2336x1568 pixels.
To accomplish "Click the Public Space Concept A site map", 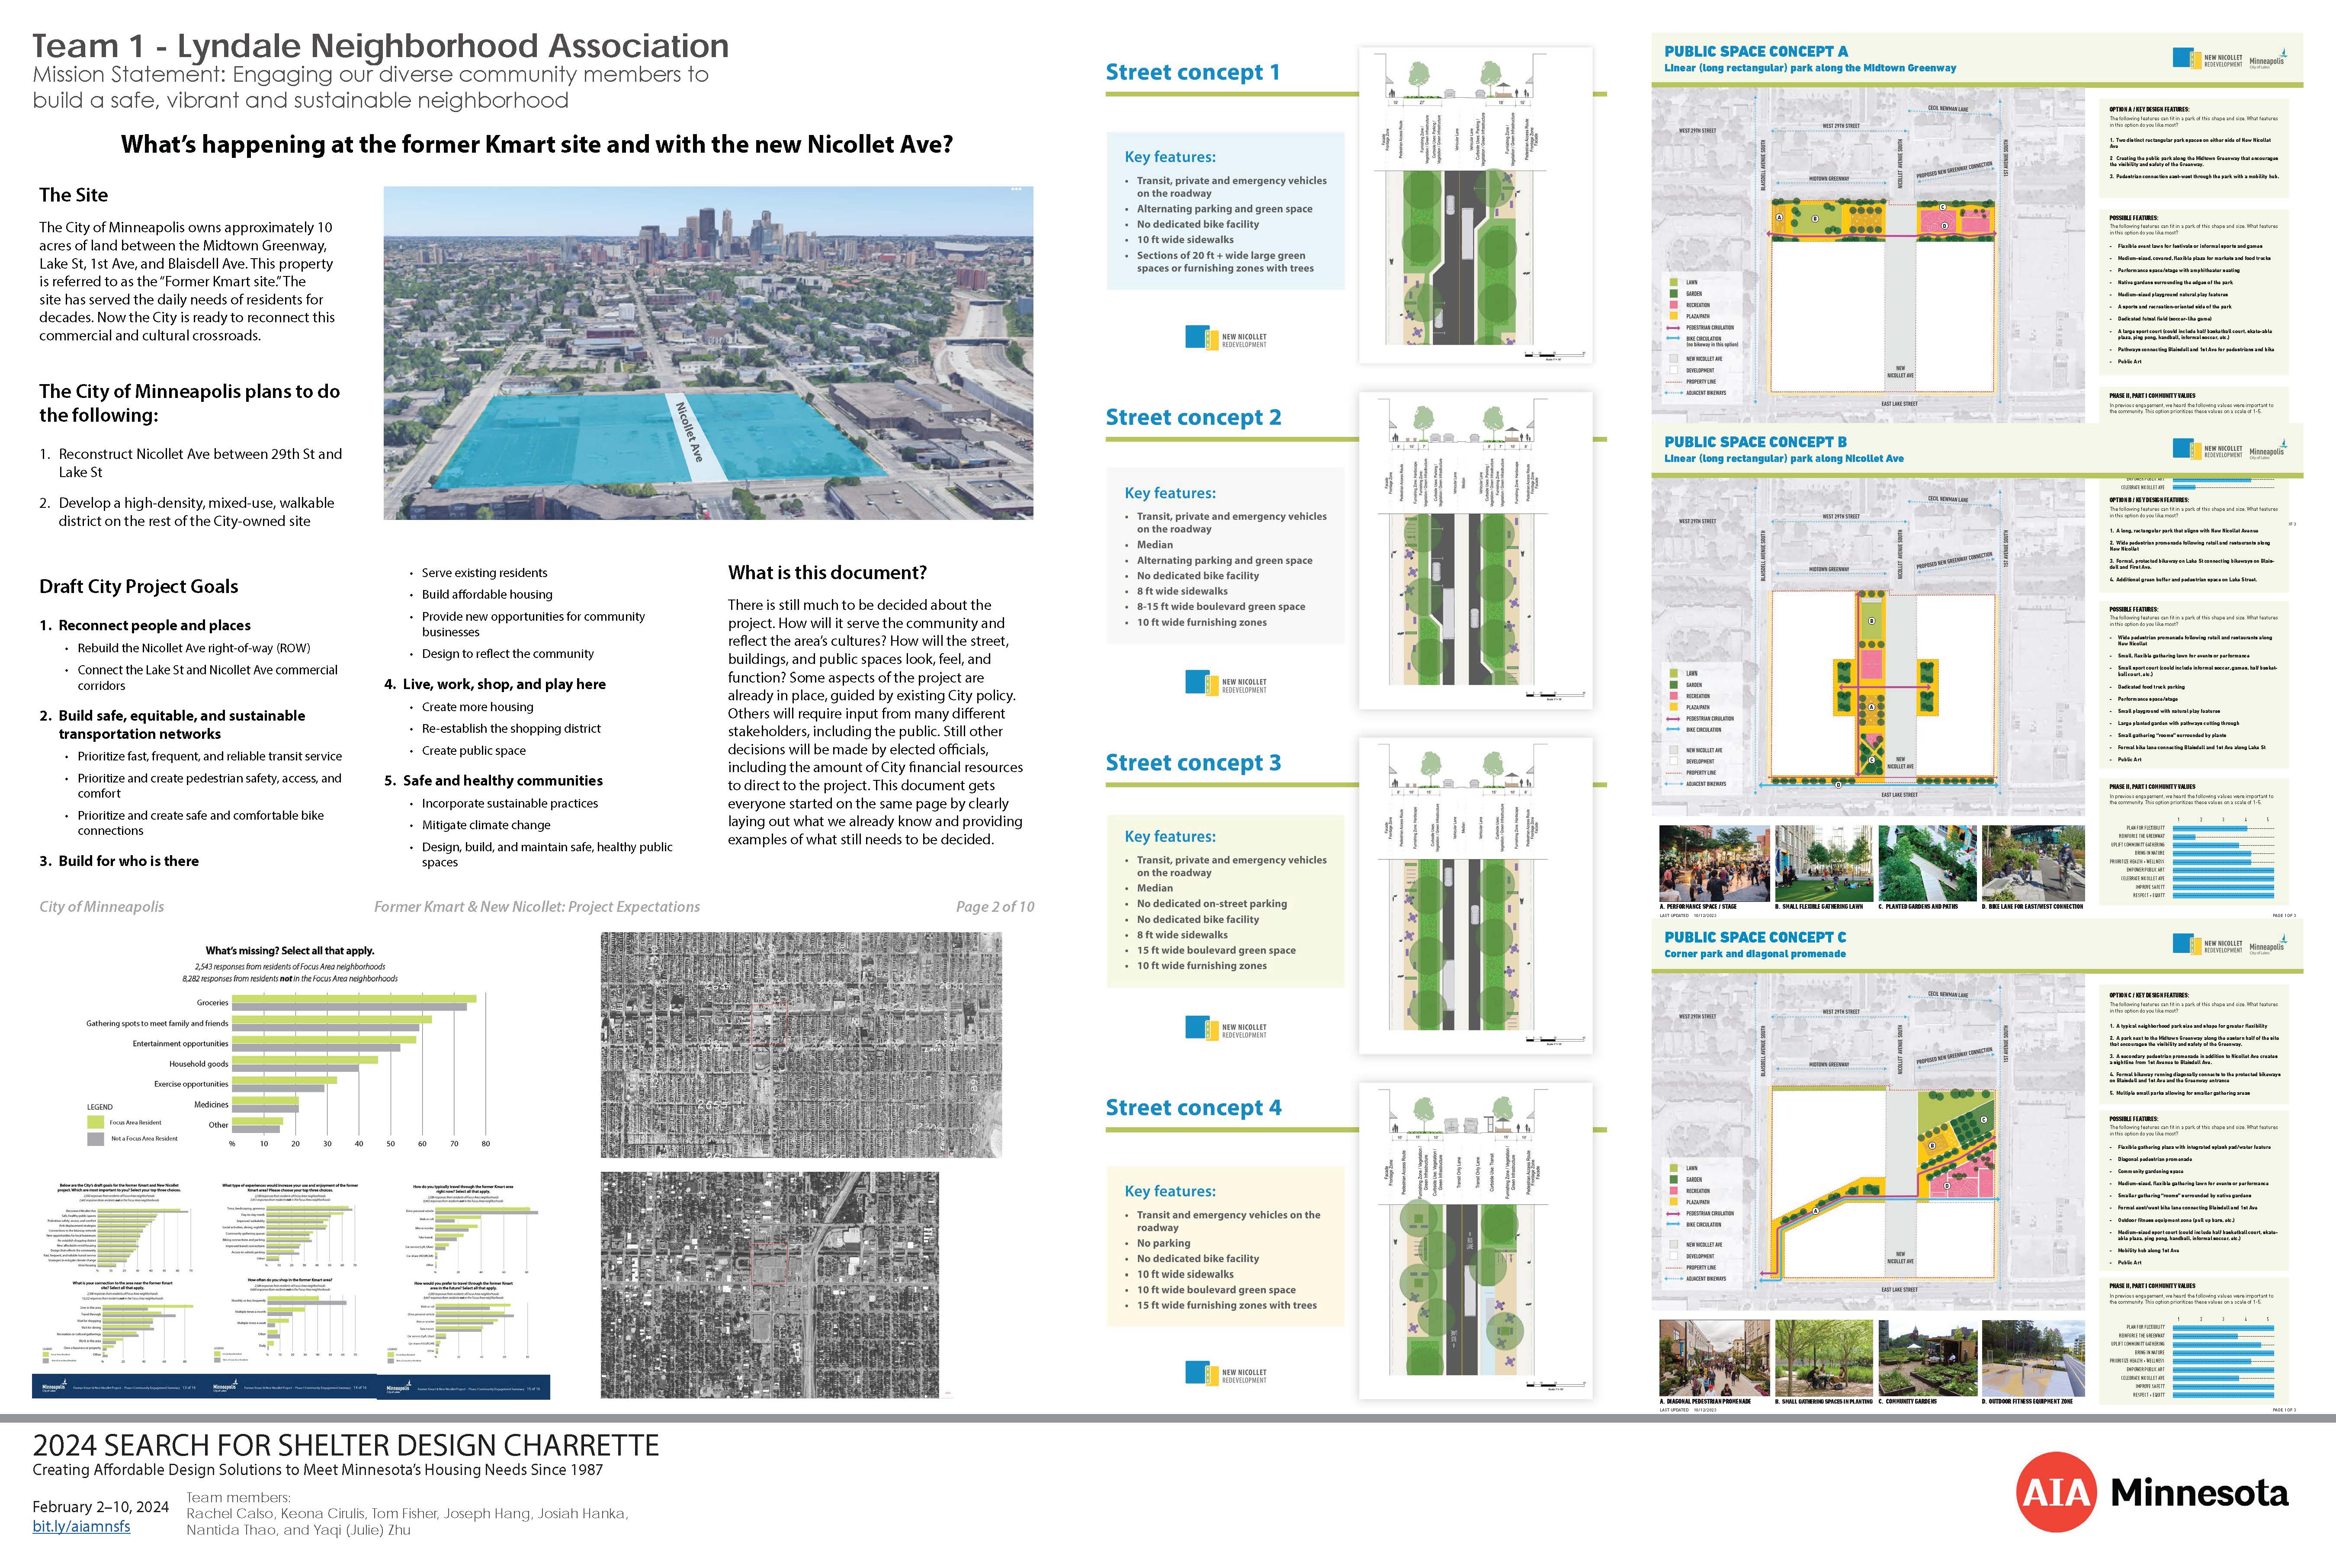I will tap(1868, 255).
